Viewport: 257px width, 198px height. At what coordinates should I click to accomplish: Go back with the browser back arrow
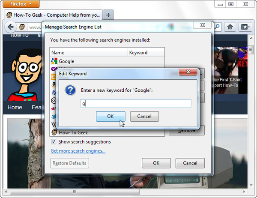[11, 27]
